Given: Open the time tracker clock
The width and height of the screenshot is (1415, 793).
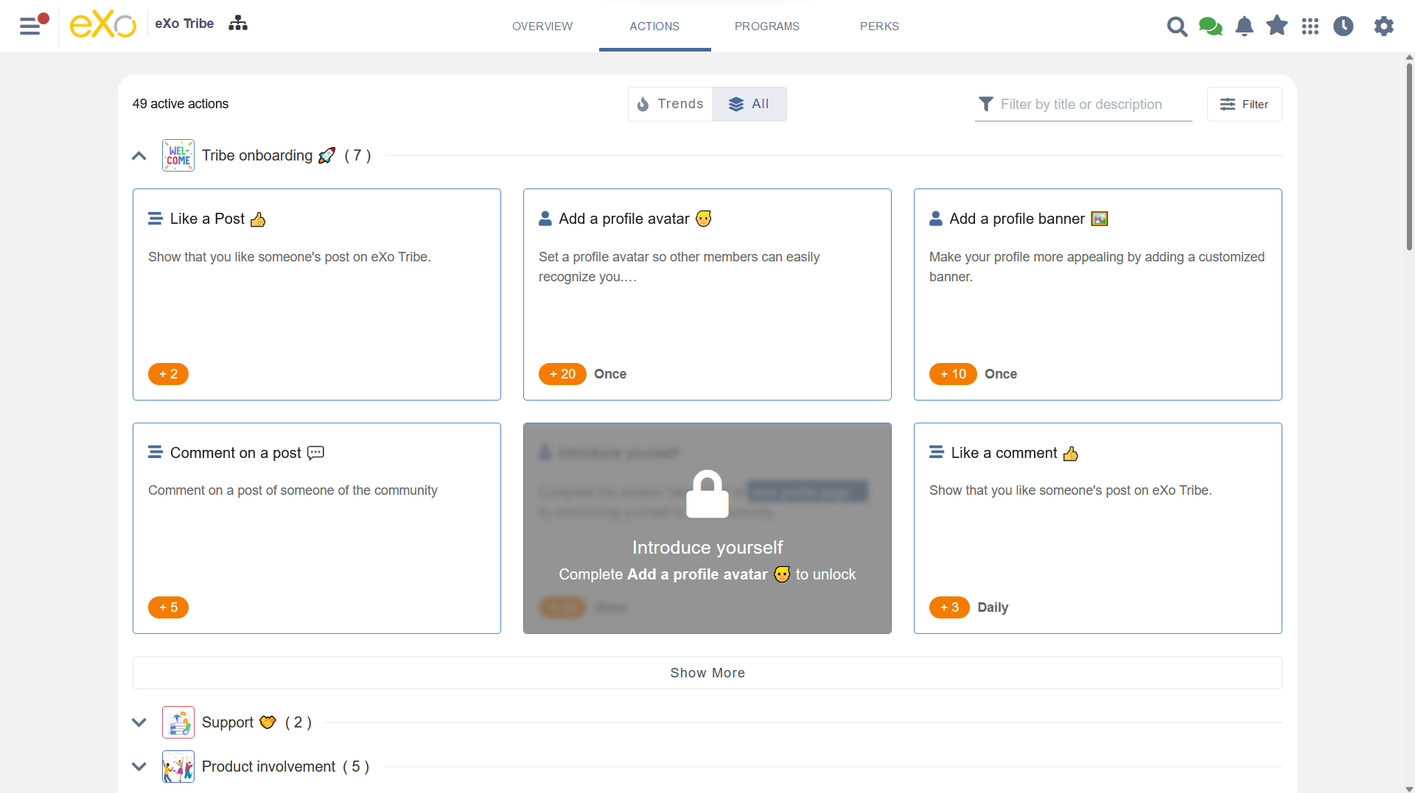Looking at the screenshot, I should pyautogui.click(x=1344, y=26).
